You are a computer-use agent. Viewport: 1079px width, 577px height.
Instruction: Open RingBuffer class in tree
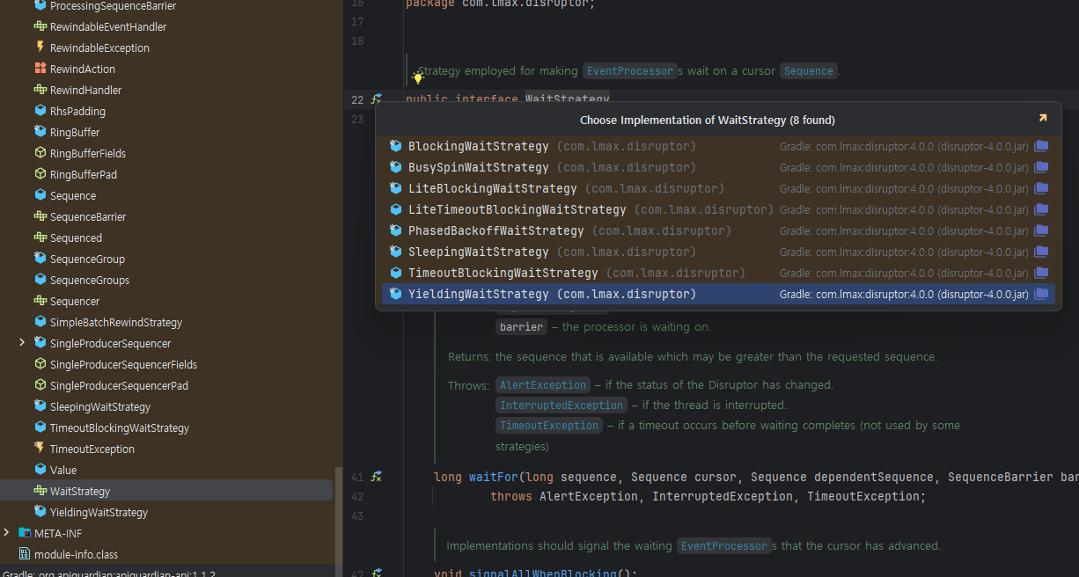pyautogui.click(x=75, y=132)
